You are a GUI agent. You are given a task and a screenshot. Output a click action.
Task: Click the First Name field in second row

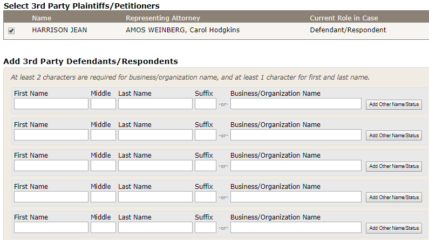pos(51,135)
